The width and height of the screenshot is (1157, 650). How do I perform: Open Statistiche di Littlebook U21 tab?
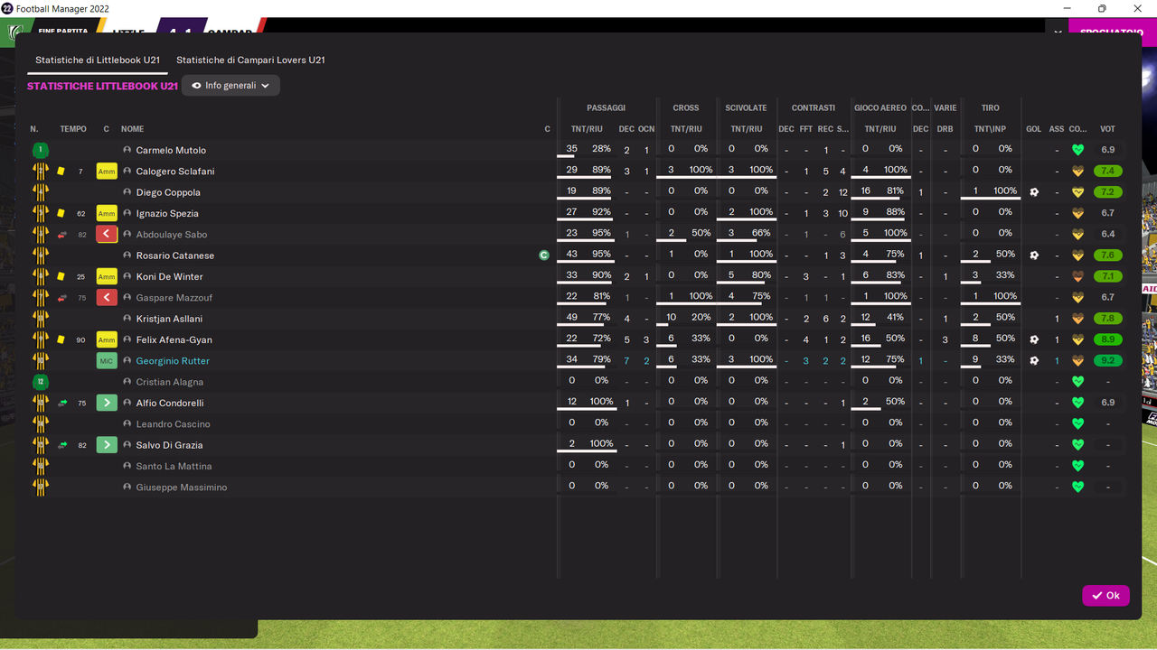click(x=98, y=60)
